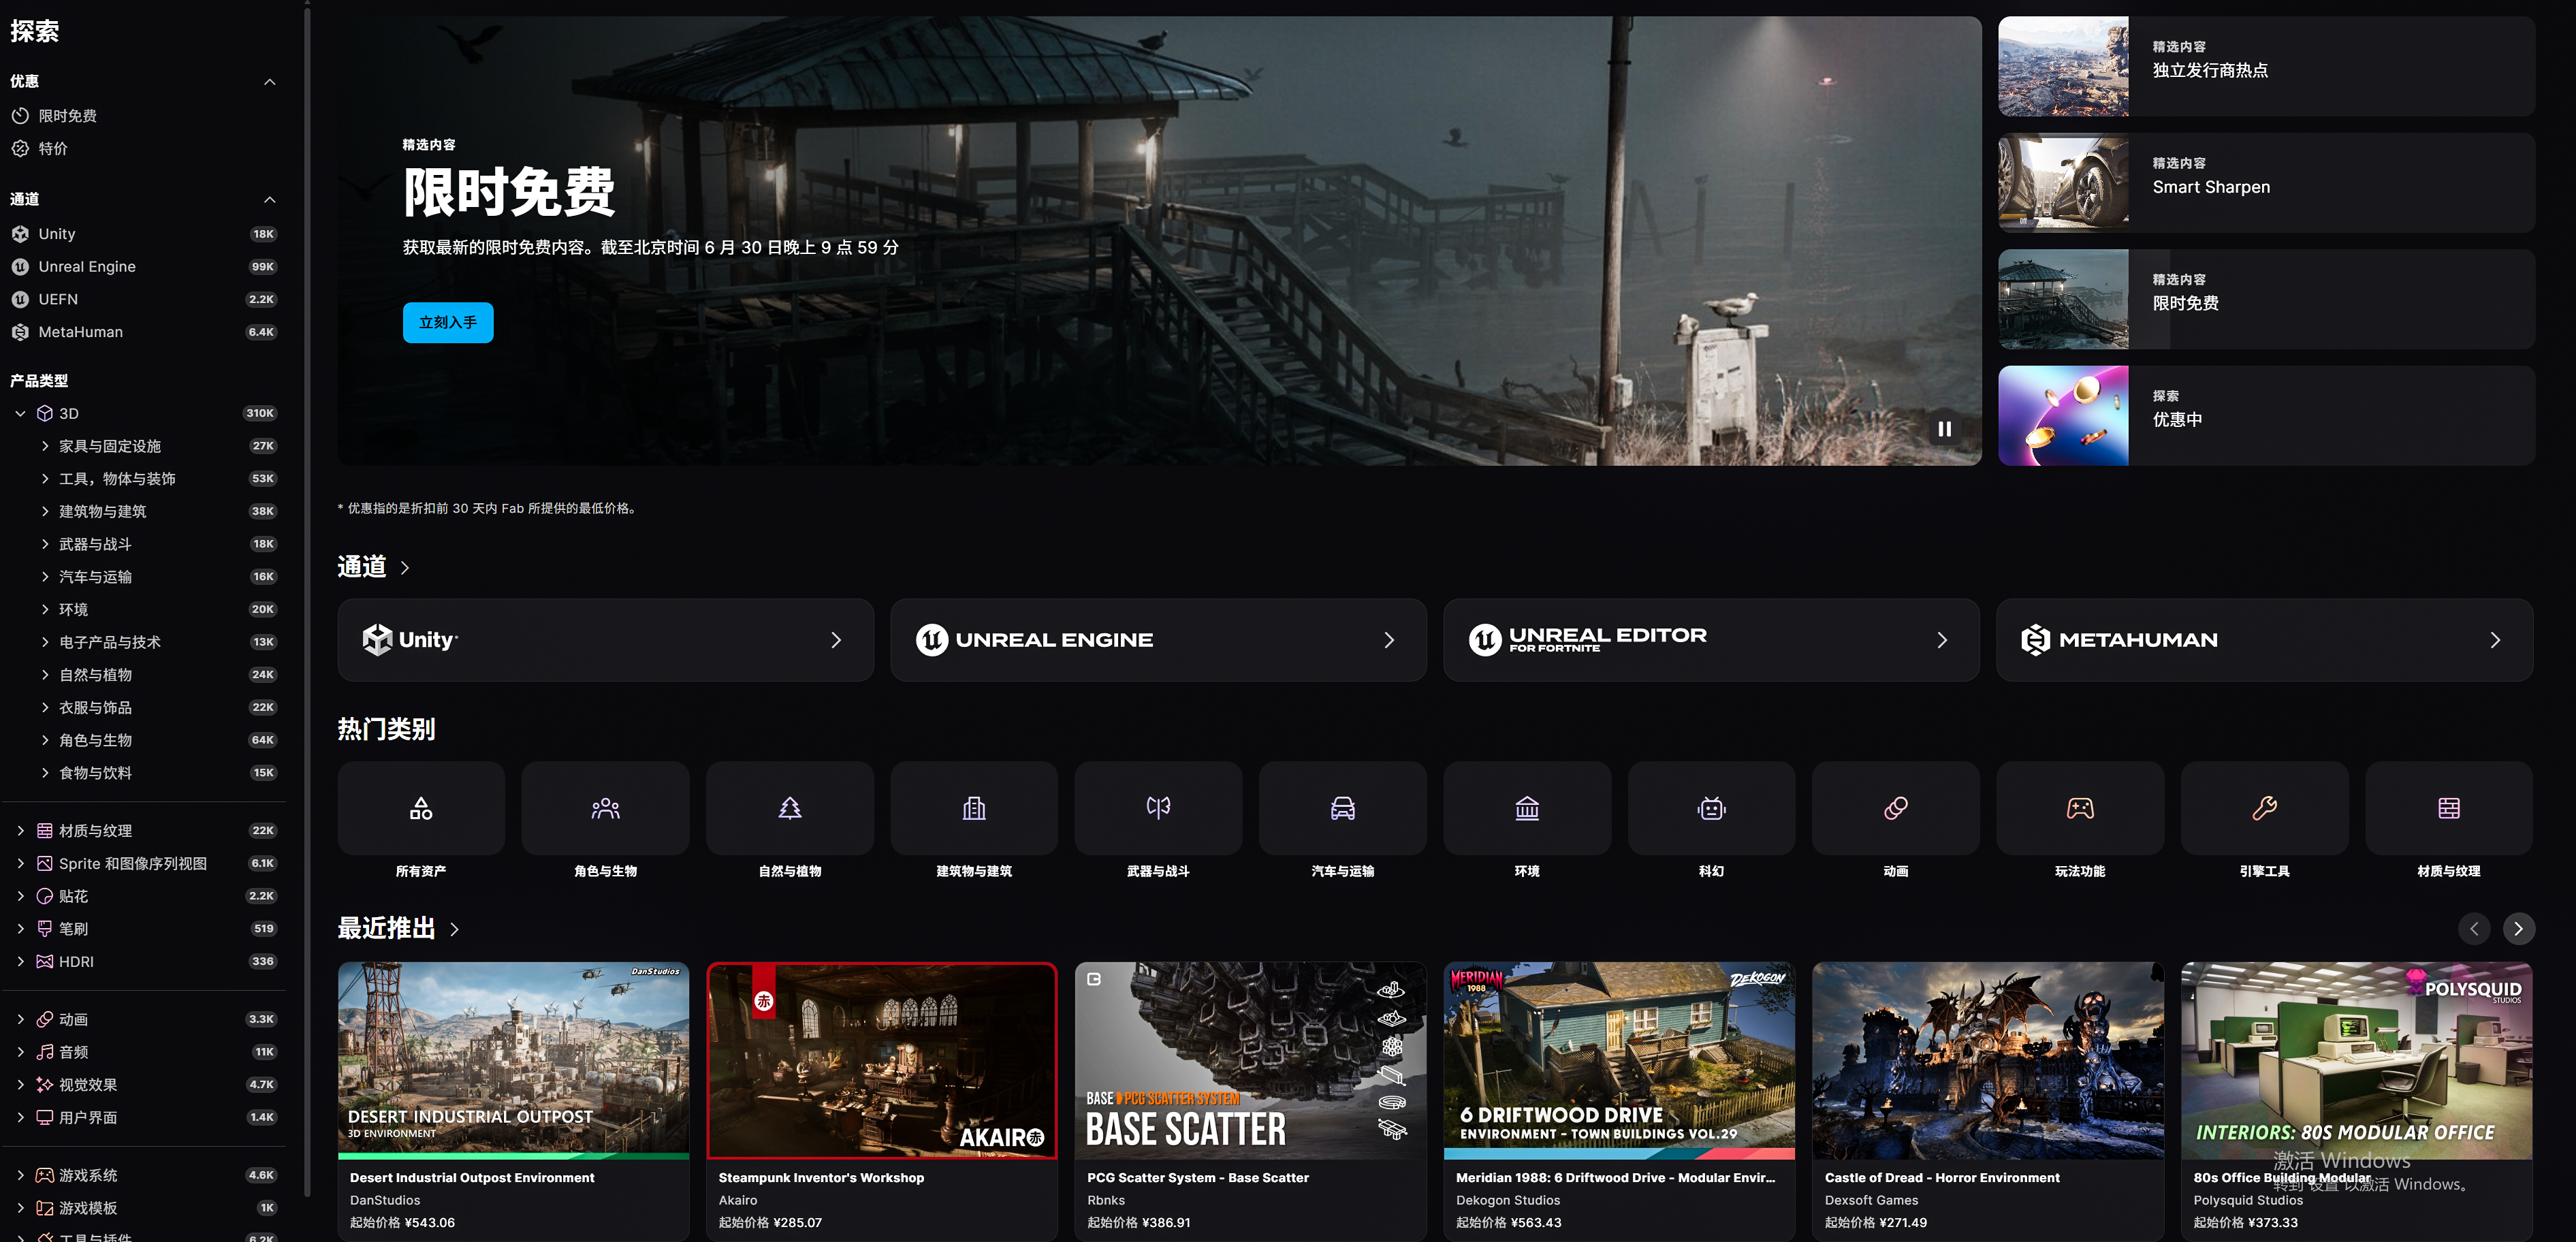2576x1242 pixels.
Task: Expand 家具与固定设施 subcategory
Action: [x=45, y=446]
